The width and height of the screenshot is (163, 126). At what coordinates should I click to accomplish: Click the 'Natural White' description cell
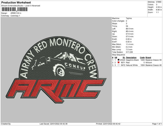[132, 65]
